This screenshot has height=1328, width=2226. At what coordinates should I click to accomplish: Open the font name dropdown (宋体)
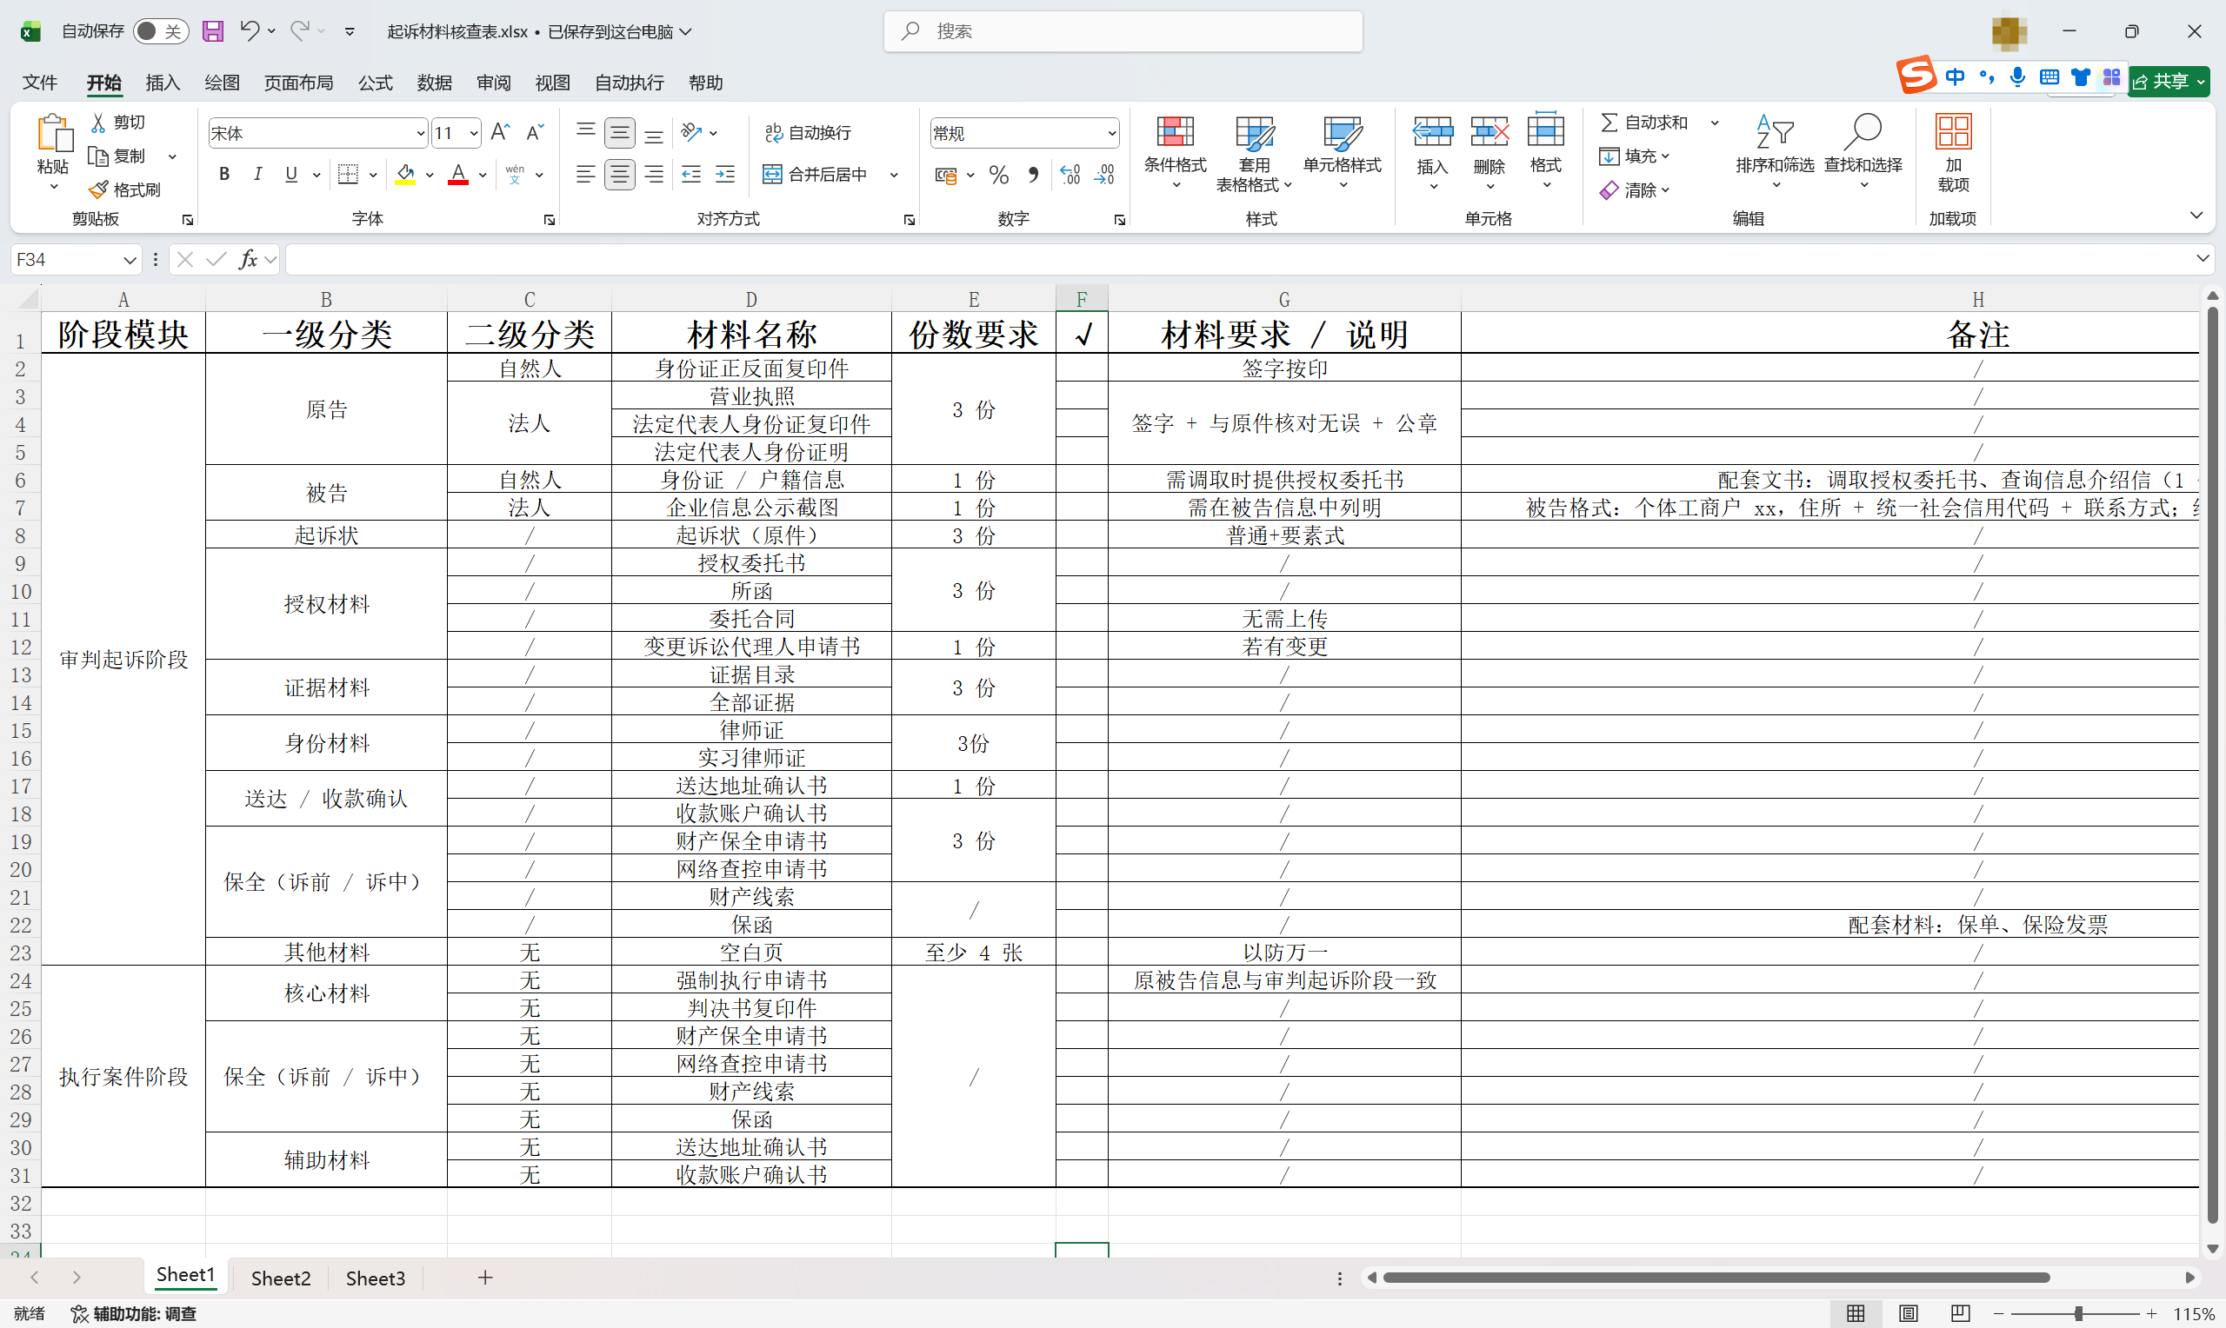(420, 133)
